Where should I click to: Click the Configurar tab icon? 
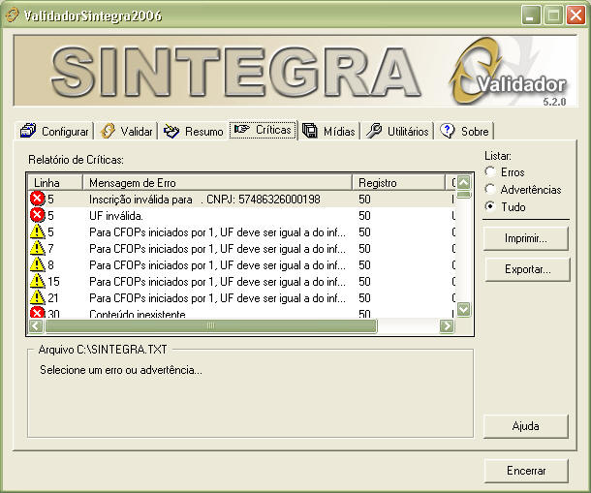(28, 131)
